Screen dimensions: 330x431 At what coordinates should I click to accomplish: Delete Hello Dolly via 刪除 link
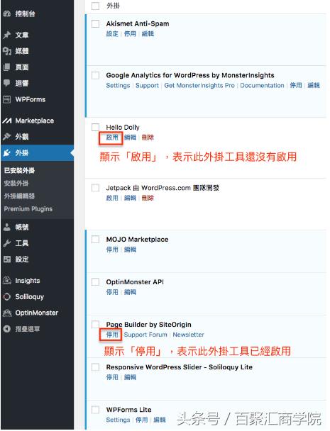[x=148, y=137]
